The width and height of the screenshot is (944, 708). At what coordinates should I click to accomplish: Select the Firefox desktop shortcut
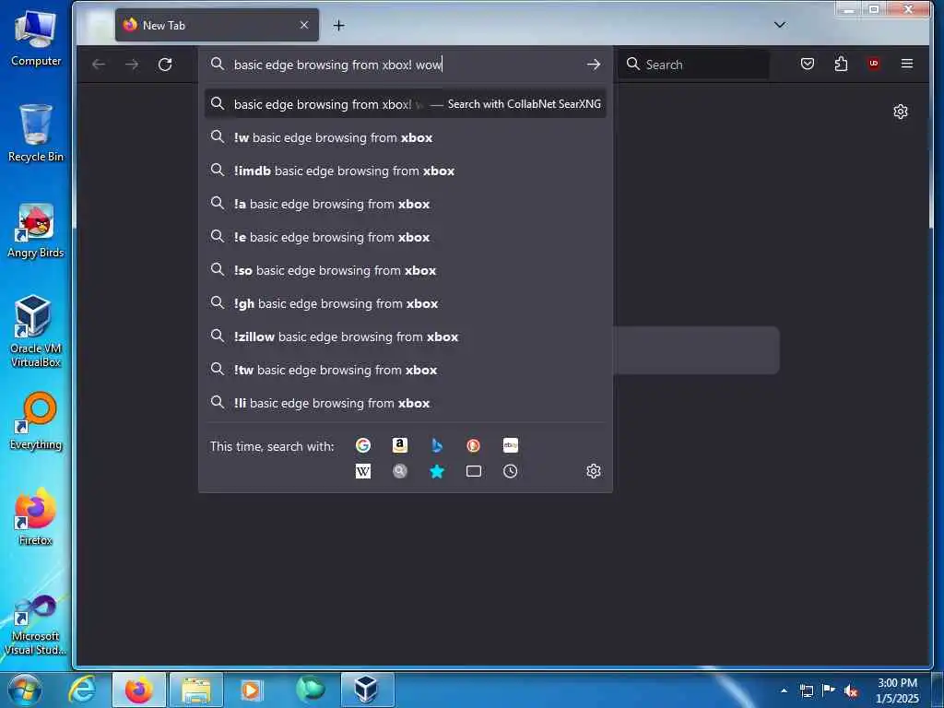tap(36, 516)
